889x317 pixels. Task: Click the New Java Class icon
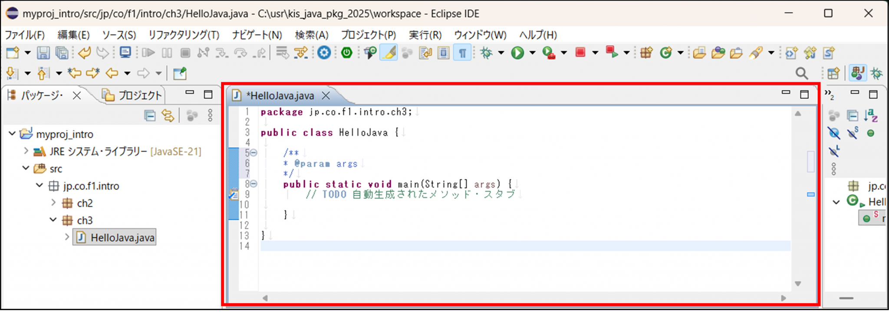pos(666,53)
